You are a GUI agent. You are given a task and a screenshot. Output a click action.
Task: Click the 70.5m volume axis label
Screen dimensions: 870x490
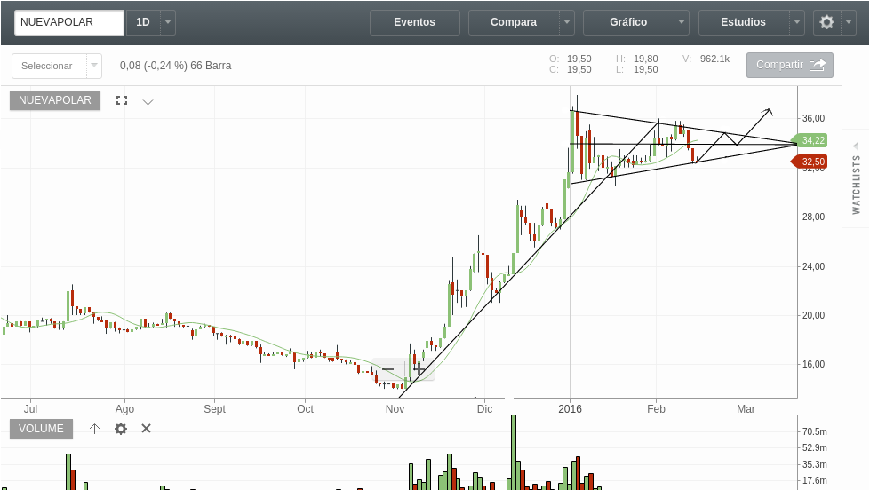(x=815, y=431)
